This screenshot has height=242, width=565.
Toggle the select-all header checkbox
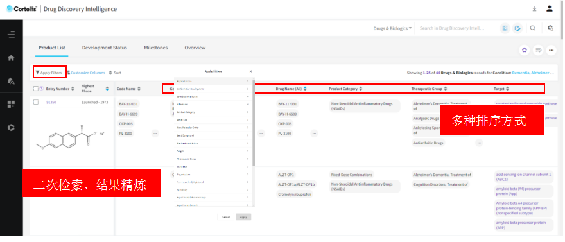coord(36,89)
